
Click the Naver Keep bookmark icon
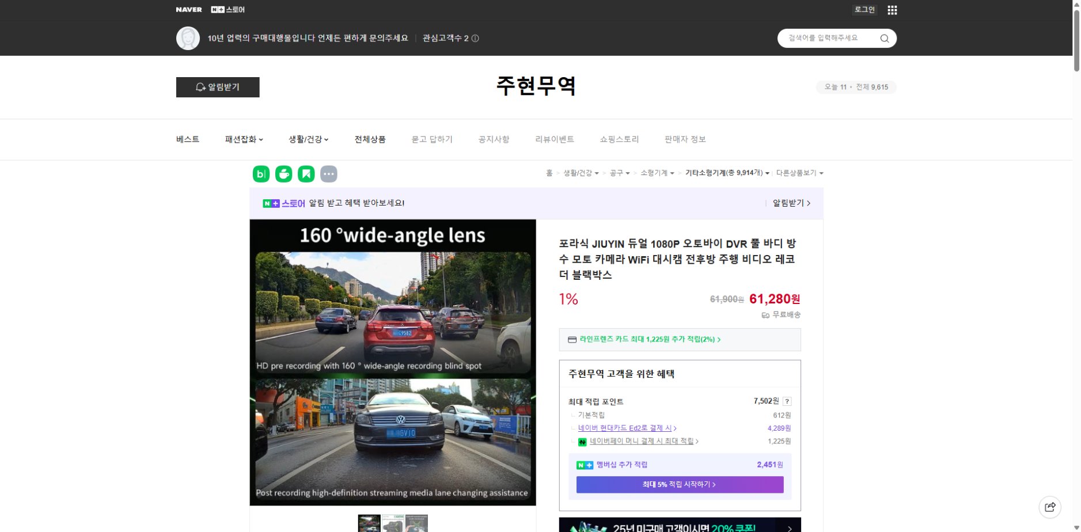coord(306,173)
